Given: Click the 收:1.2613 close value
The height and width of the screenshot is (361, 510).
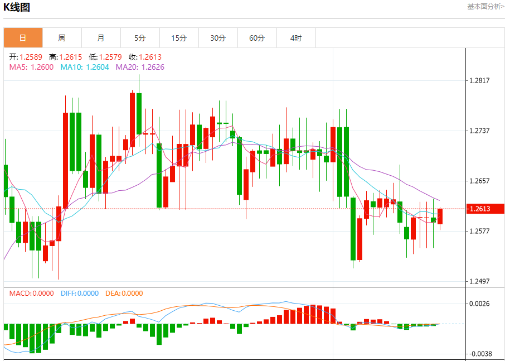Looking at the screenshot, I should 145,57.
